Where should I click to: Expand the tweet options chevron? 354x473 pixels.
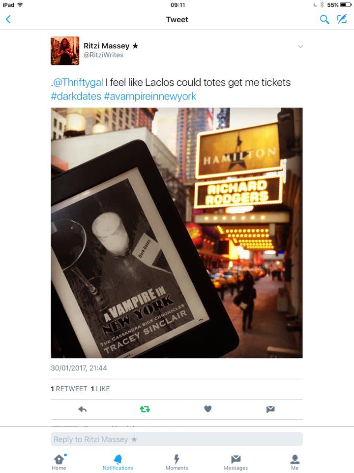[x=300, y=46]
